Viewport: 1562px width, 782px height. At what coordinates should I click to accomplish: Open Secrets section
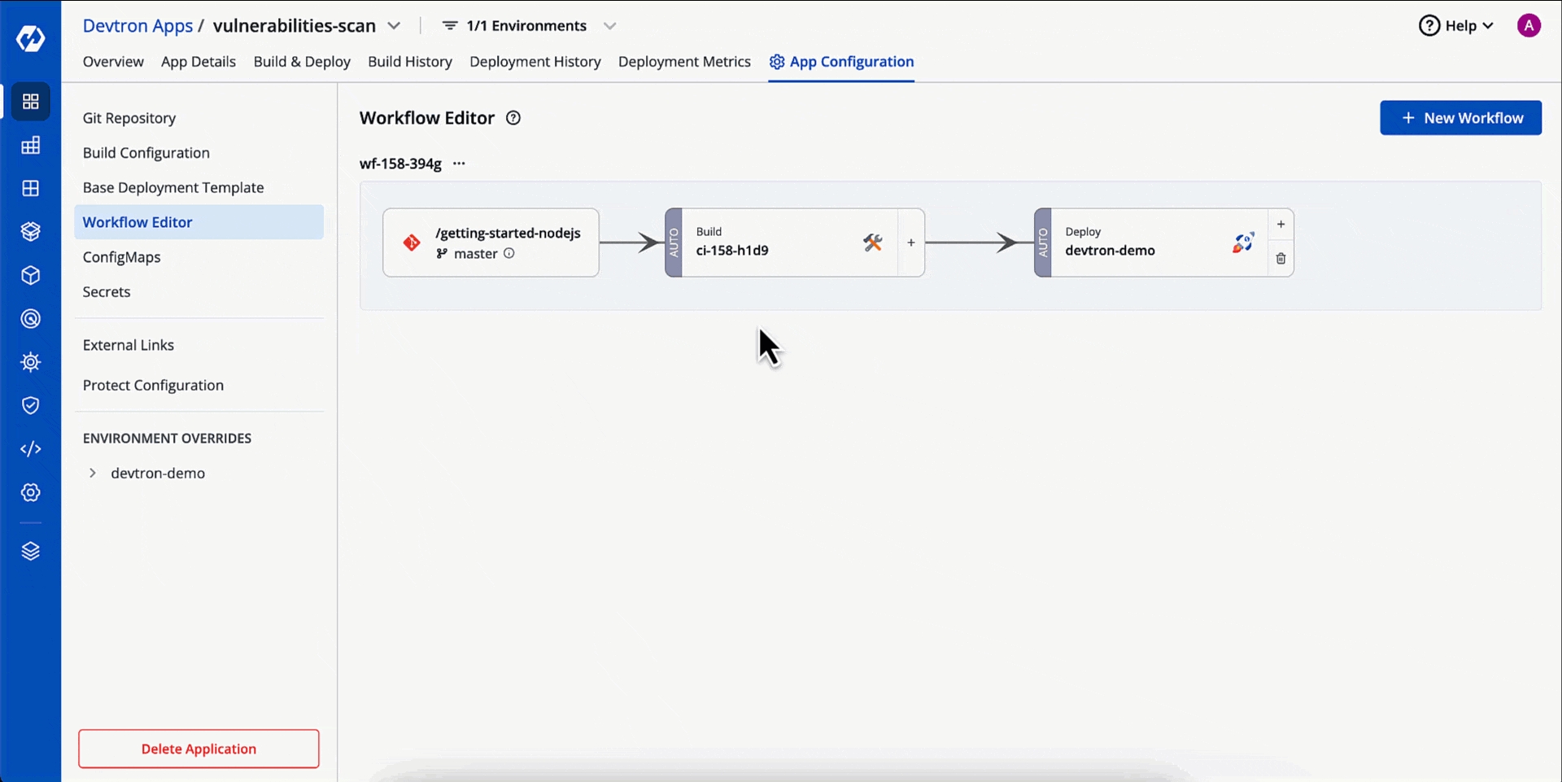[x=107, y=292]
